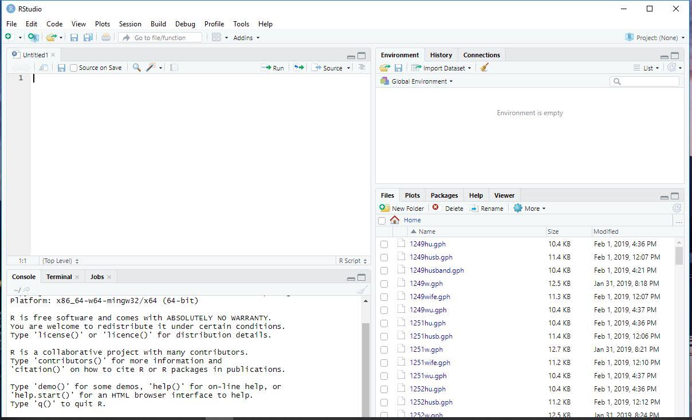The height and width of the screenshot is (420, 692).
Task: Enable the Source on Save checkbox
Action: click(x=73, y=68)
